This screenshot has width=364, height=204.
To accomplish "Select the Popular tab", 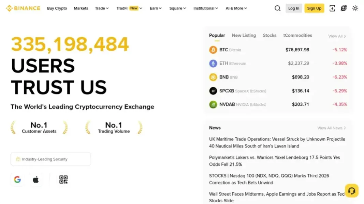I will (217, 35).
